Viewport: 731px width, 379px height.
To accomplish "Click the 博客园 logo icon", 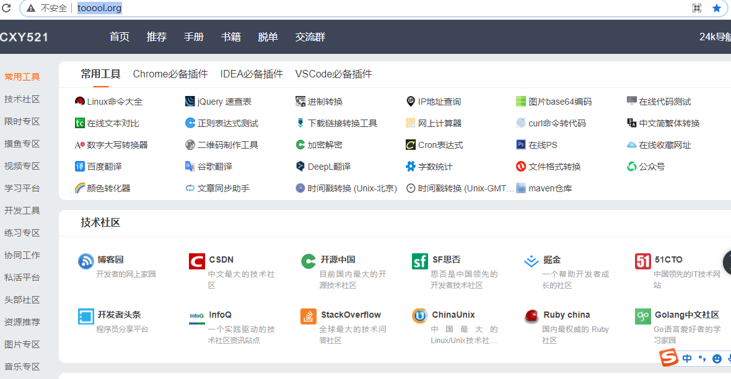I will pos(85,261).
